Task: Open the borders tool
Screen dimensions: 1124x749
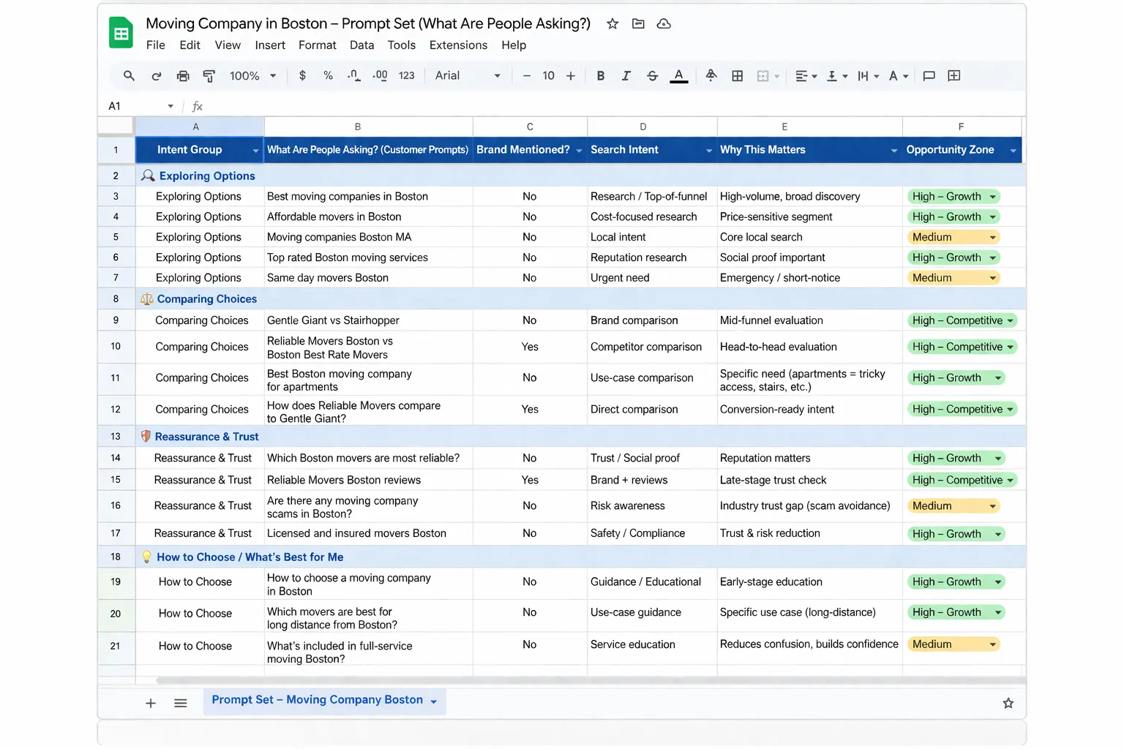Action: [x=738, y=76]
